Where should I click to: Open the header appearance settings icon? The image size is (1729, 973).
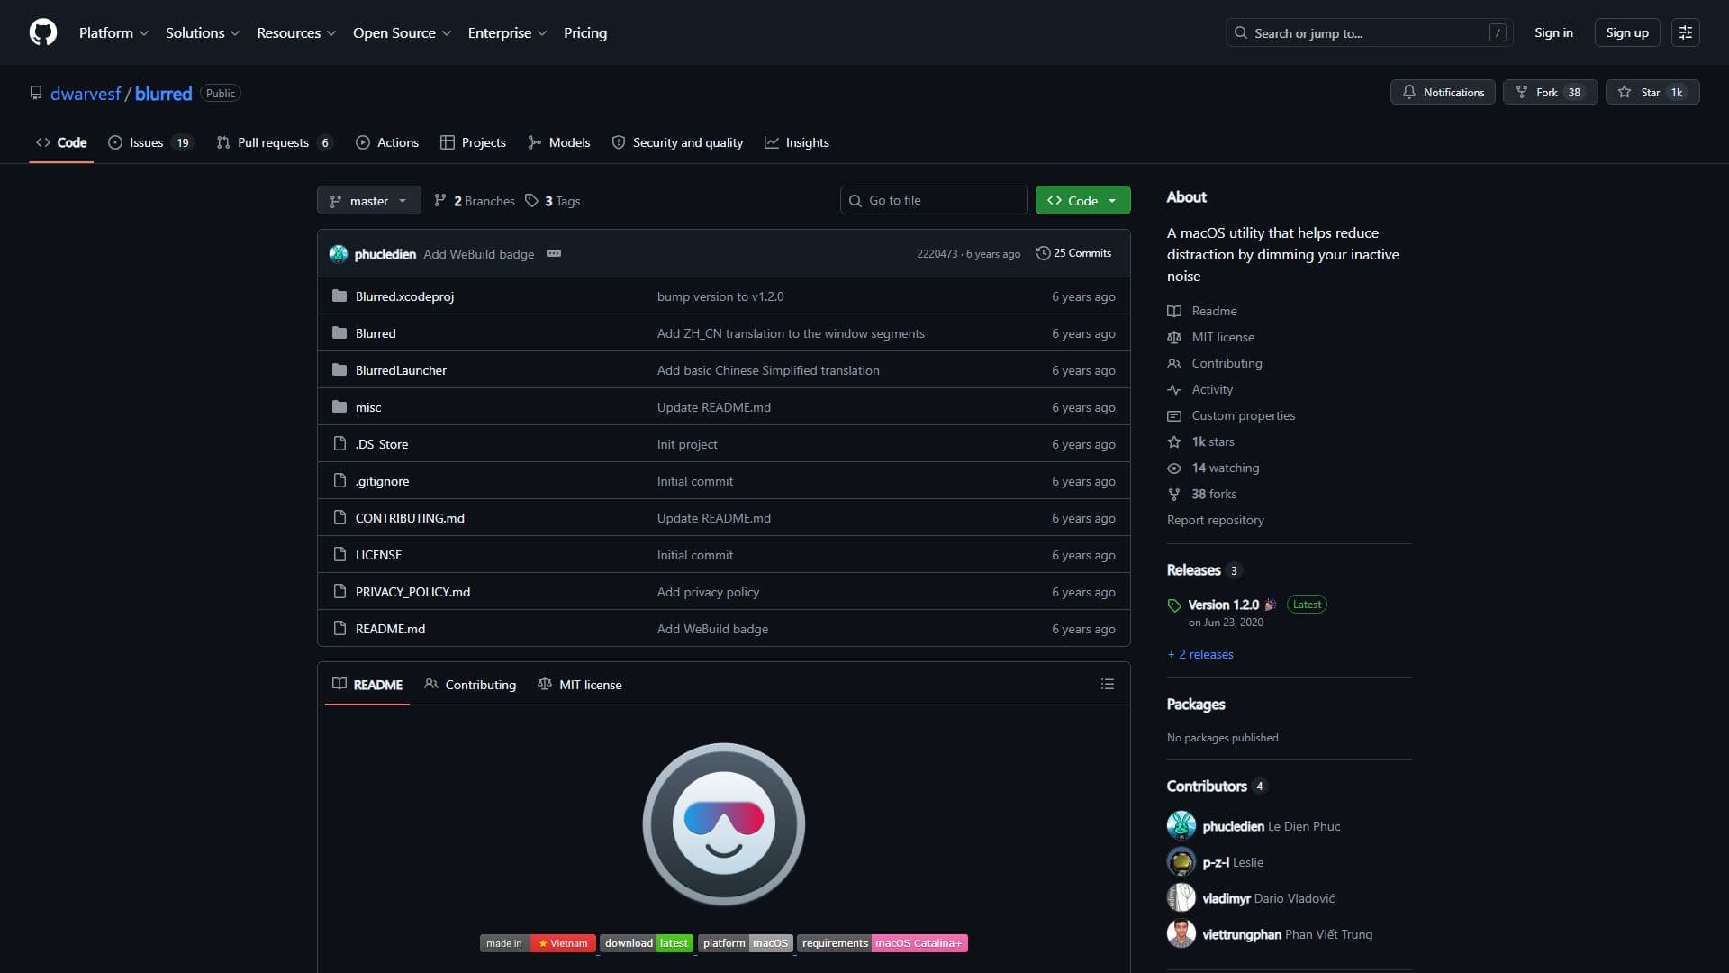tap(1685, 32)
